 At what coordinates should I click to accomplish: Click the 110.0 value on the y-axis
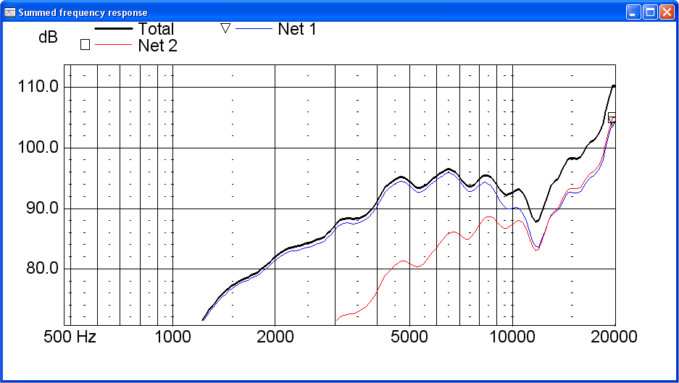(x=38, y=87)
